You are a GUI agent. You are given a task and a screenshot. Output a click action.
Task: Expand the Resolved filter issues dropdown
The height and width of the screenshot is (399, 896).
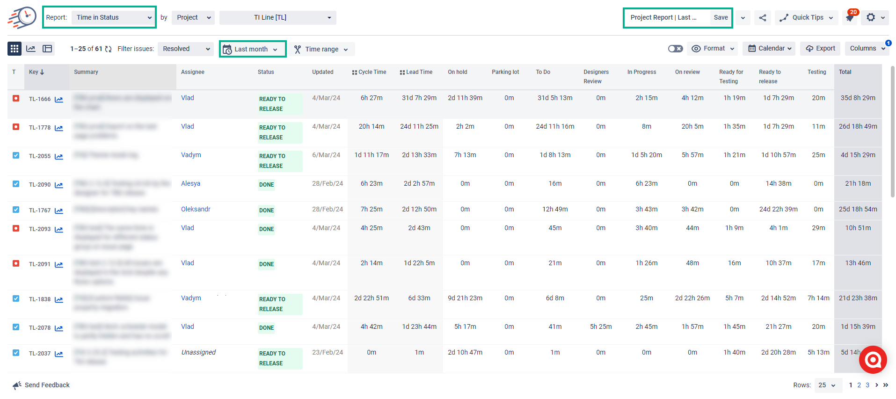(186, 49)
